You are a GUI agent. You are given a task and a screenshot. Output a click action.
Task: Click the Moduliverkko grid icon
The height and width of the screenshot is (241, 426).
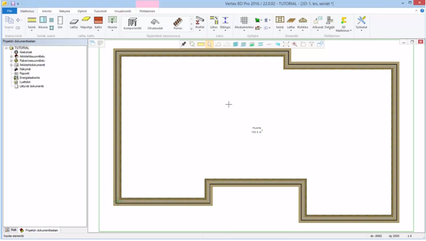click(244, 22)
